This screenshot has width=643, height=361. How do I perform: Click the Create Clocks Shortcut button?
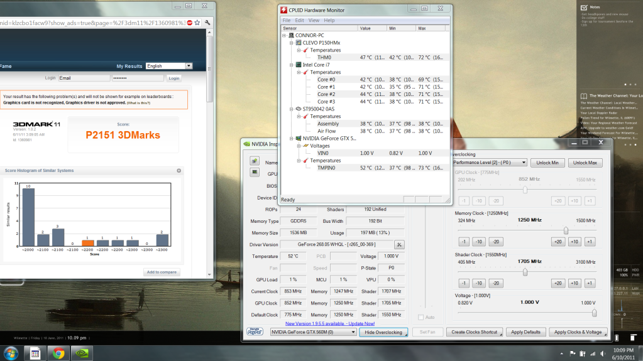pos(474,332)
